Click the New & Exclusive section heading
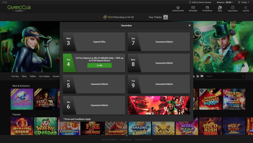This screenshot has width=253, height=143. [x=21, y=86]
